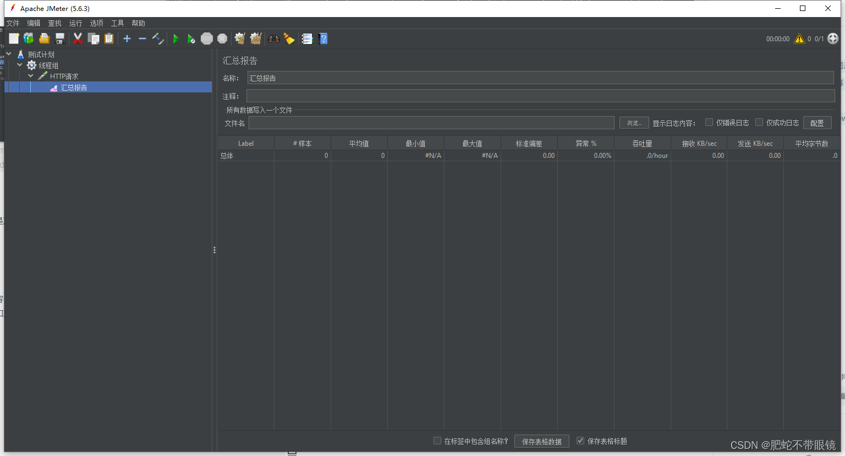
Task: Click the HTTP请求 pipette icon
Action: point(43,76)
